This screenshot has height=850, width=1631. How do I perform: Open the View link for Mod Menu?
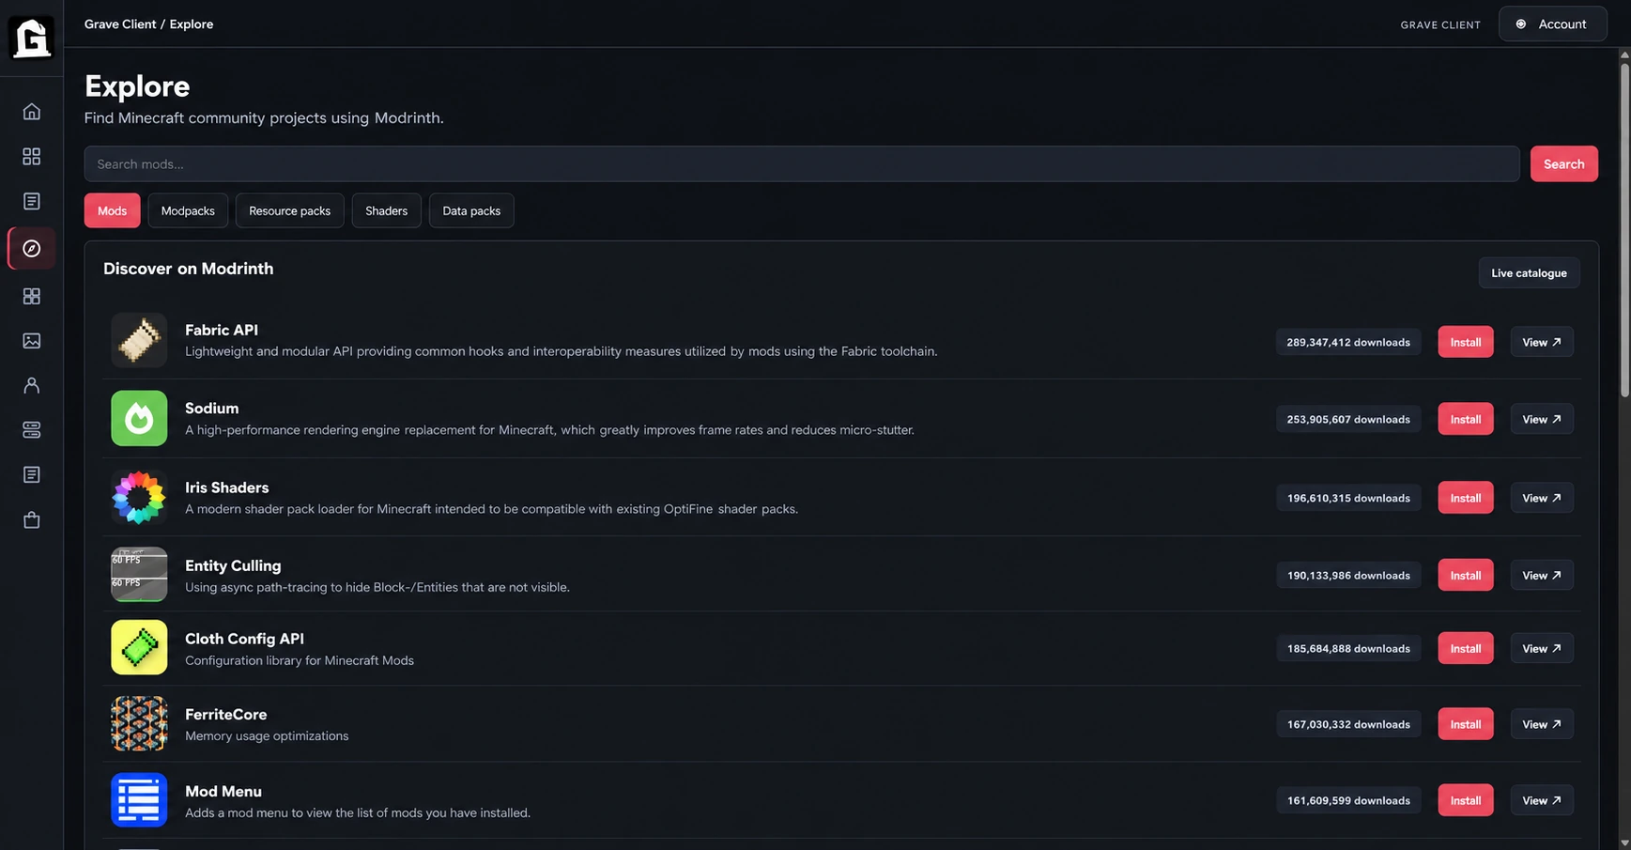click(x=1542, y=800)
